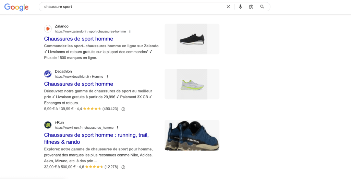Click inside the chaussure sport search field
Image resolution: width=351 pixels, height=179 pixels.
click(x=132, y=7)
